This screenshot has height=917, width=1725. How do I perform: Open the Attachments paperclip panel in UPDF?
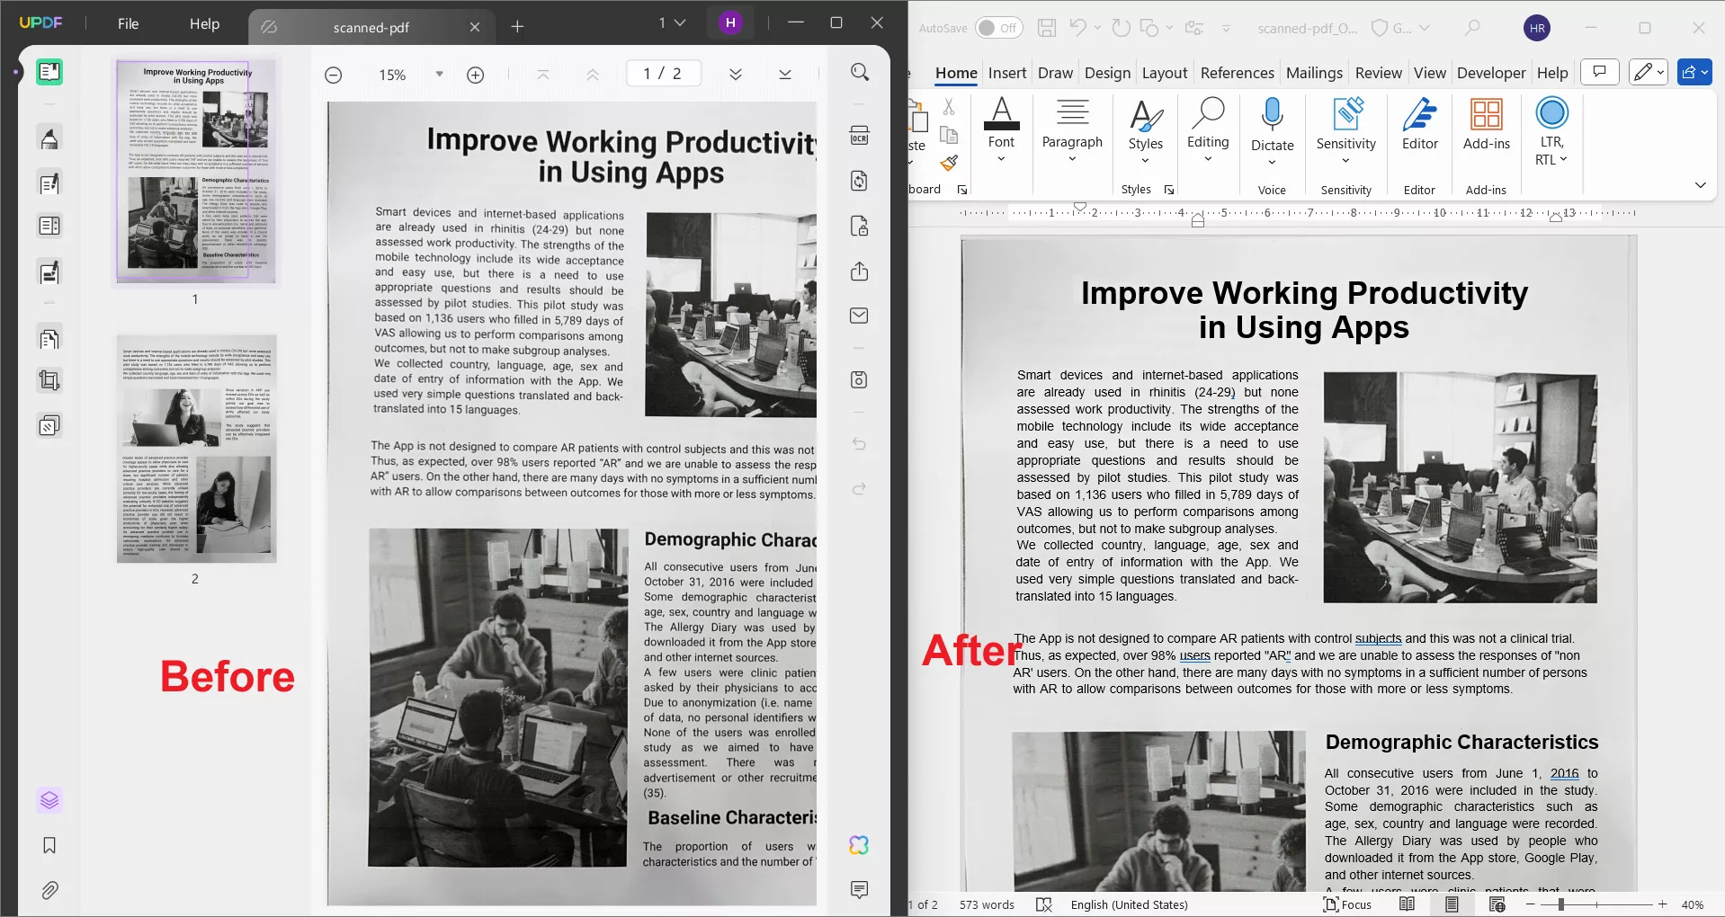pos(49,890)
